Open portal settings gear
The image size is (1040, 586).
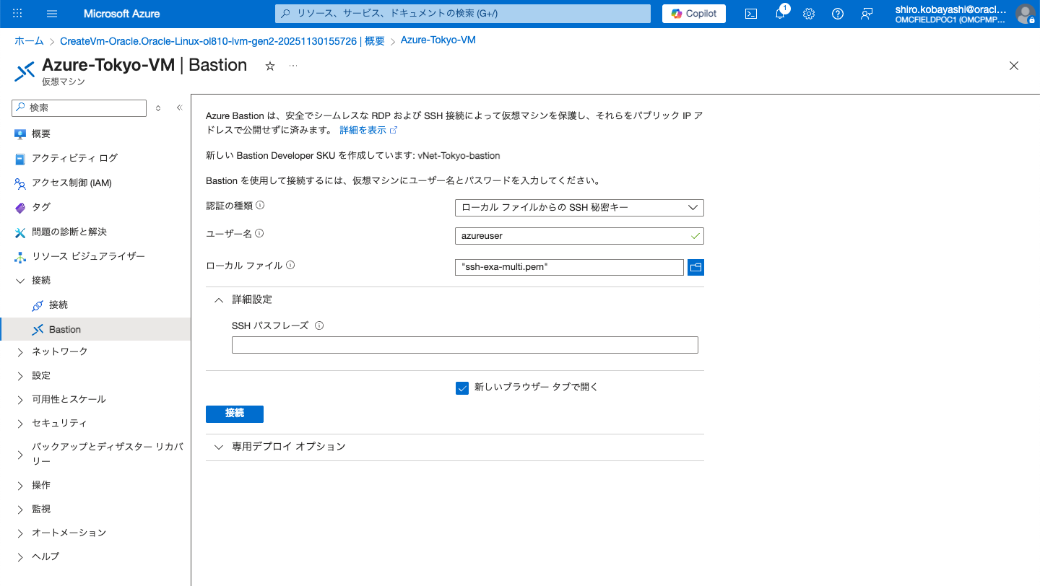point(809,14)
